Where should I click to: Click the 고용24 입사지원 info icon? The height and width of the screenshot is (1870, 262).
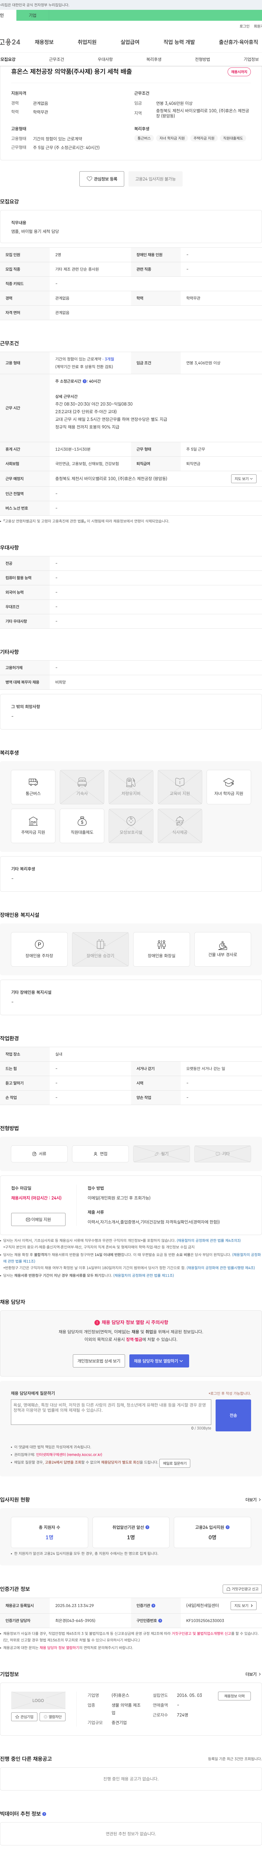228,1527
